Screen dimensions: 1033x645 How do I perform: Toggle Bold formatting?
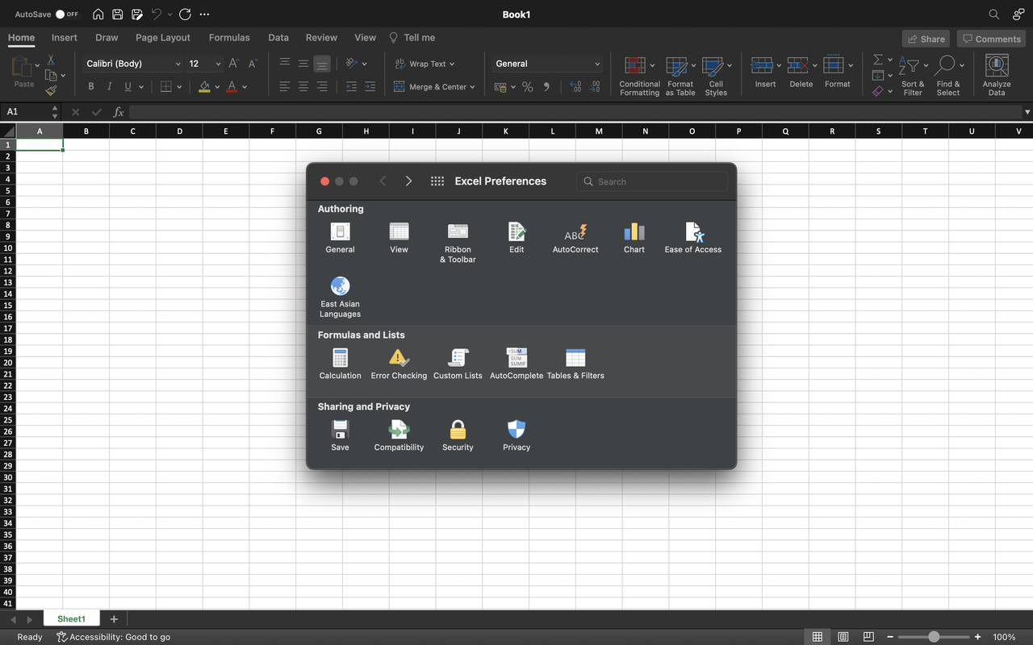click(x=90, y=86)
